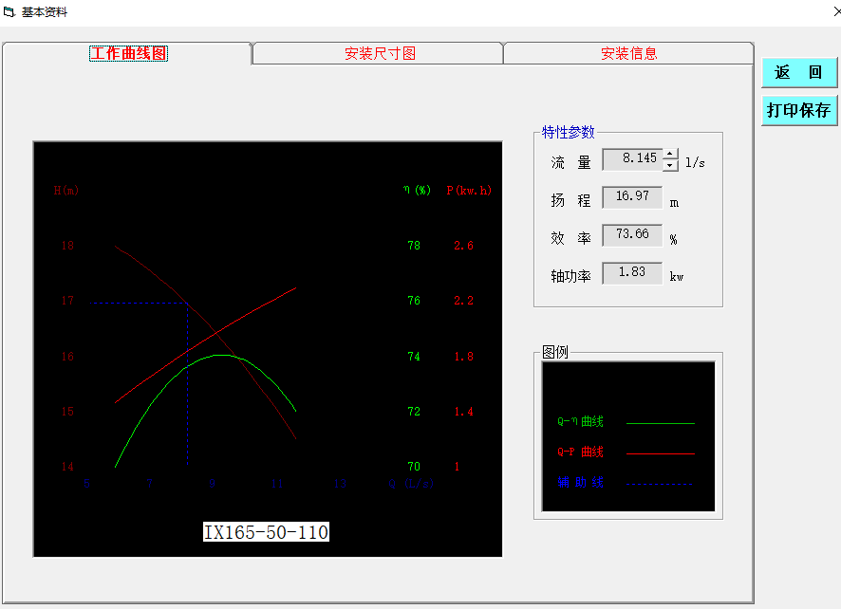Click the P(kw.h) axis label
Image resolution: width=841 pixels, height=609 pixels.
click(469, 191)
